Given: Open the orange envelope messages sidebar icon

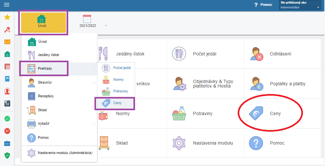Looking at the screenshot, I should click(7, 42).
